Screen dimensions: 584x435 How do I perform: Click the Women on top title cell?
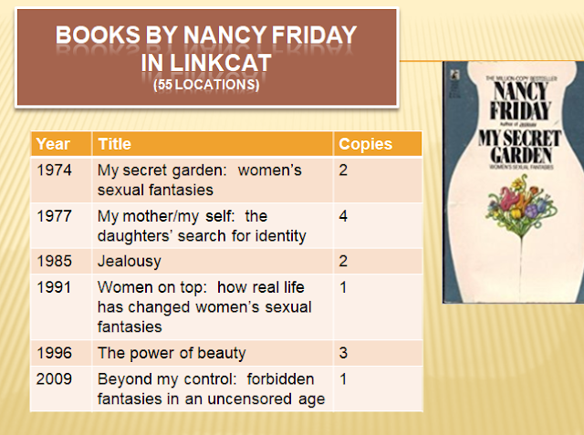click(x=213, y=307)
